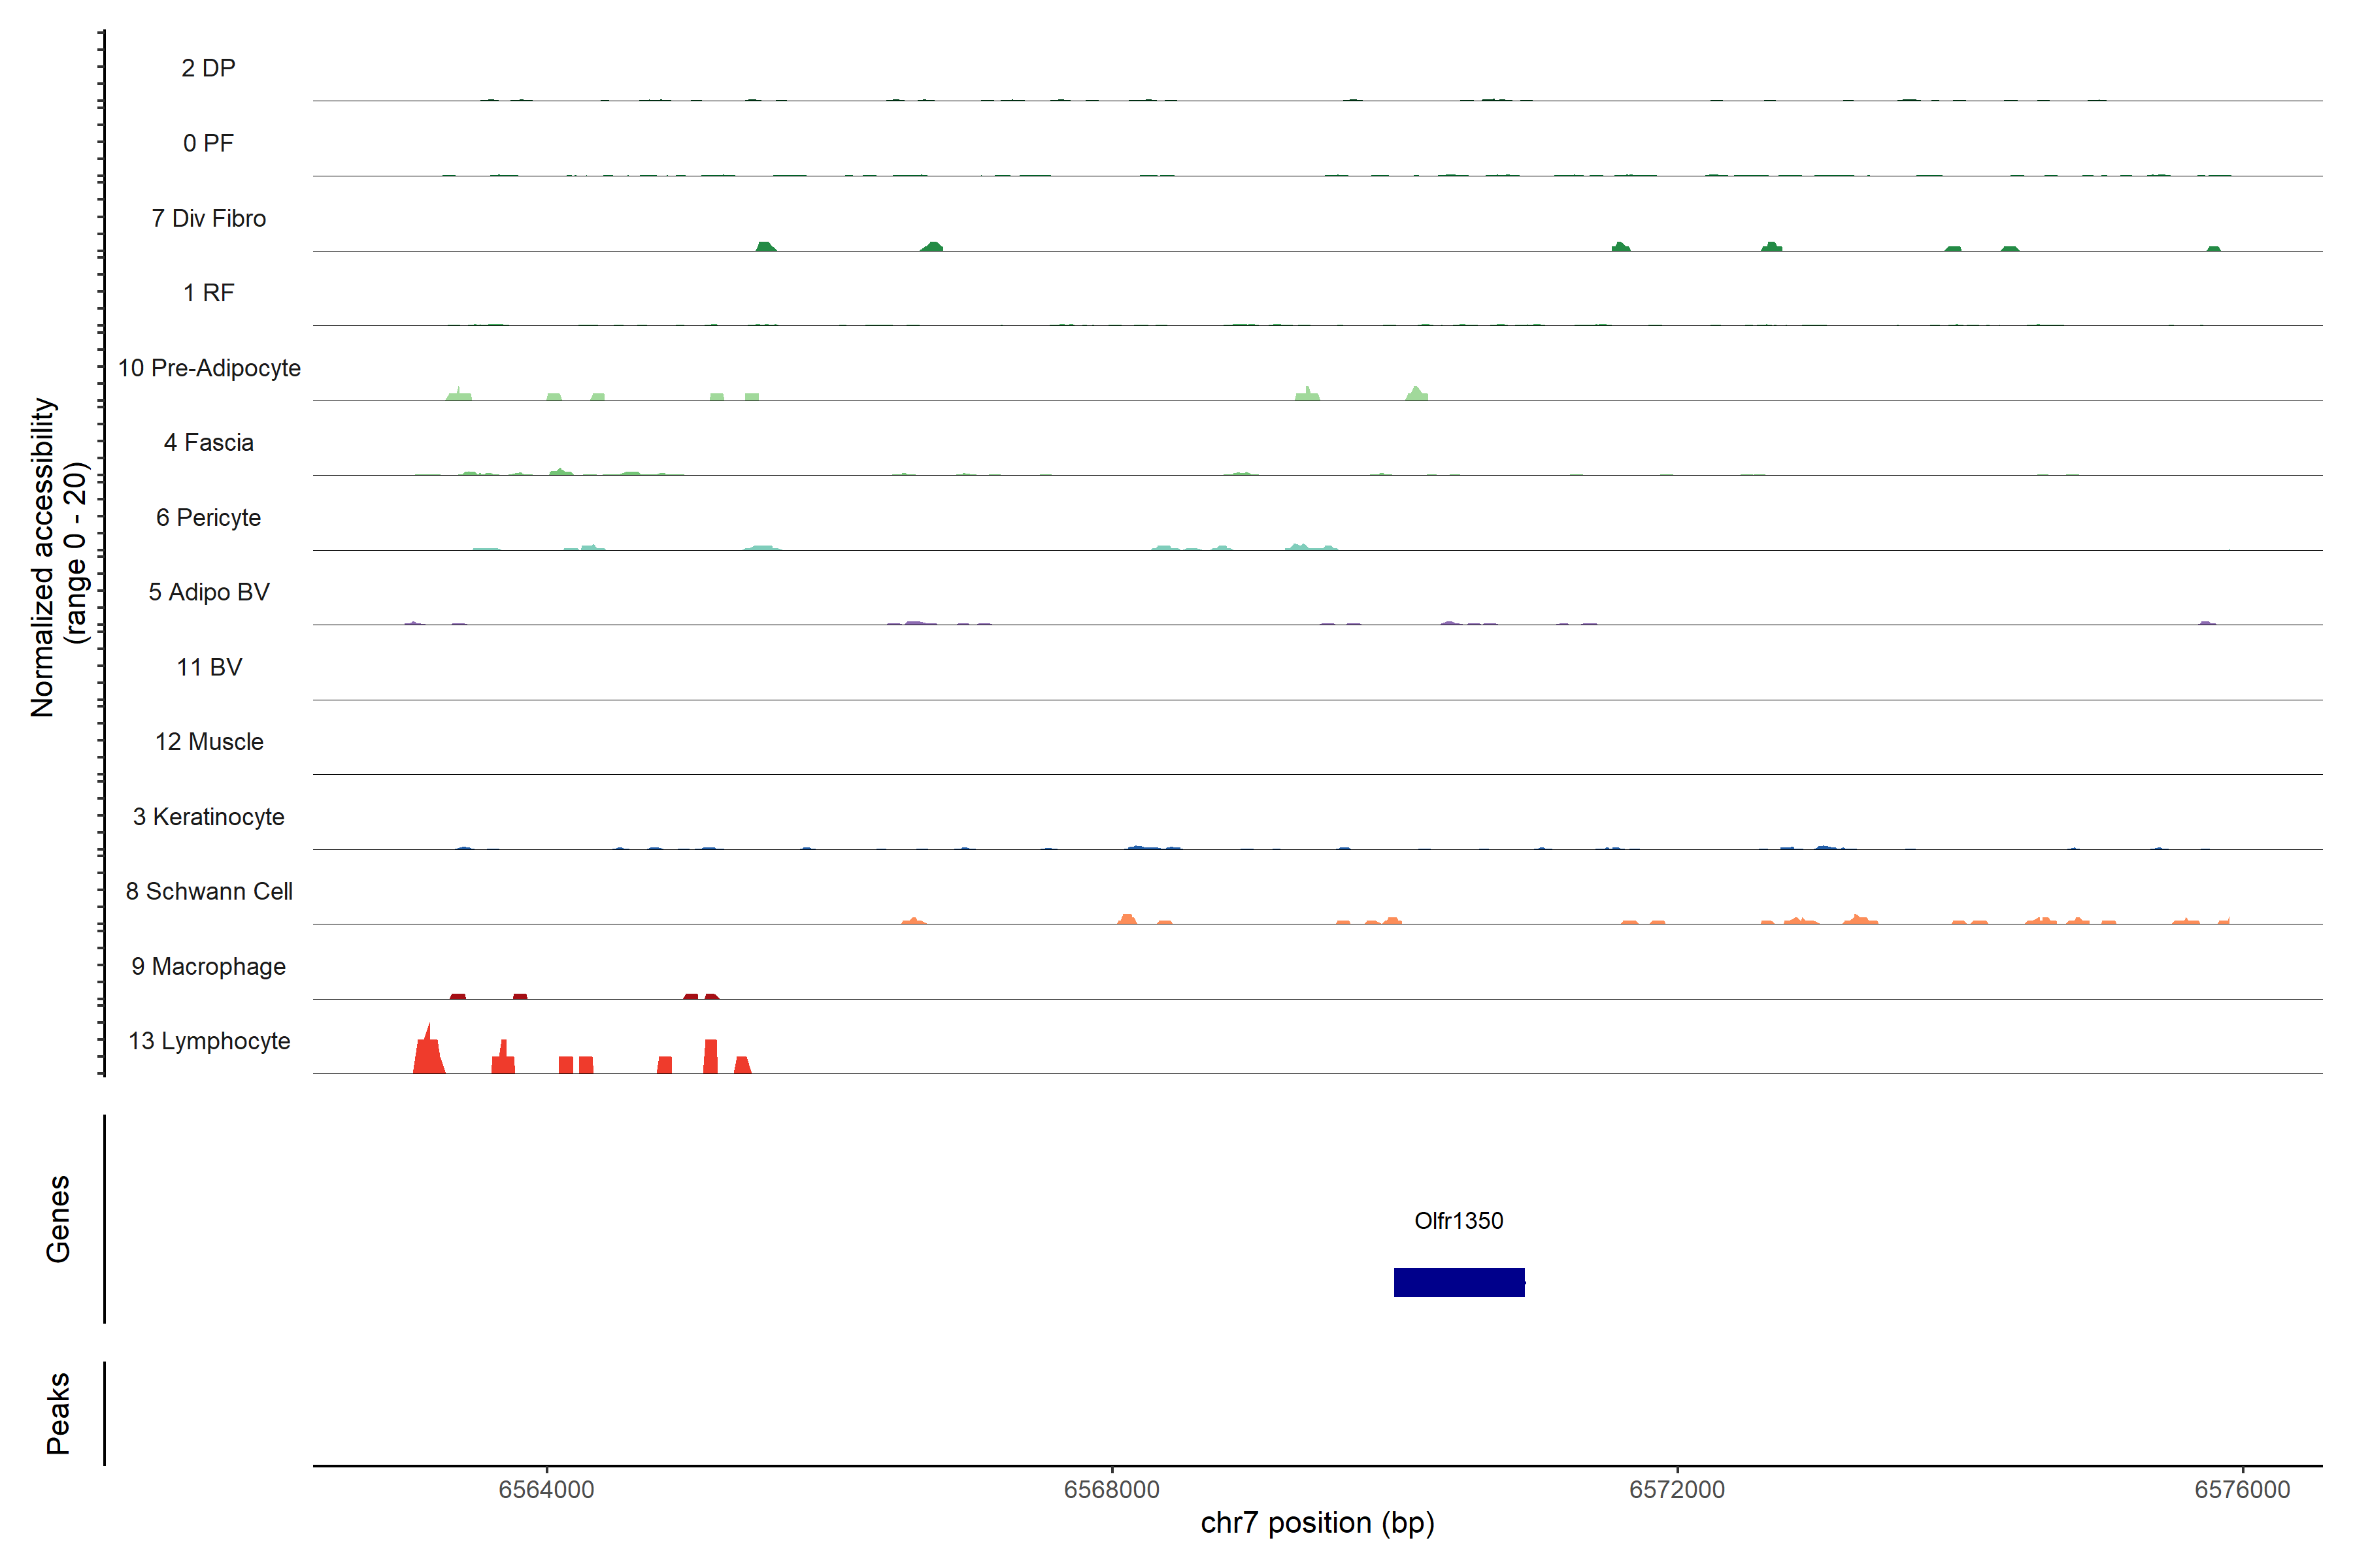Select the 13 Lymphocyte track label
The image size is (2353, 1568).
click(209, 1041)
